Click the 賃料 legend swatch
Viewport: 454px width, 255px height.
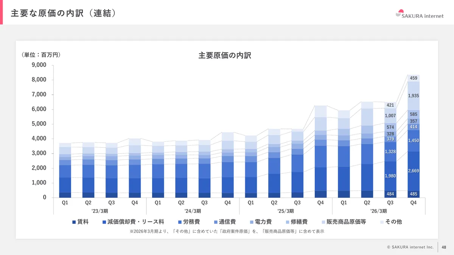[x=74, y=222]
